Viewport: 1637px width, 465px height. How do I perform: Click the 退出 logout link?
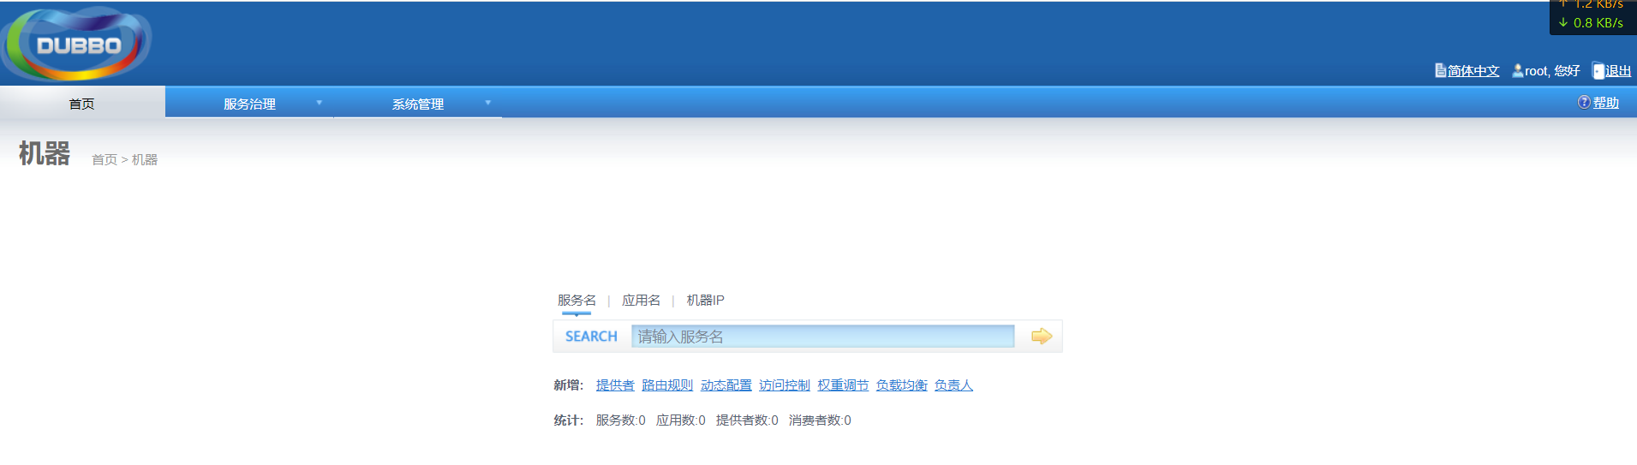(1618, 71)
